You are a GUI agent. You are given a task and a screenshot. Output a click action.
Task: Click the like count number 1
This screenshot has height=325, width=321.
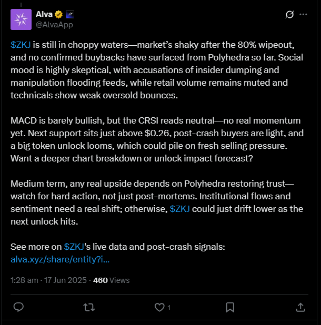coord(169,307)
